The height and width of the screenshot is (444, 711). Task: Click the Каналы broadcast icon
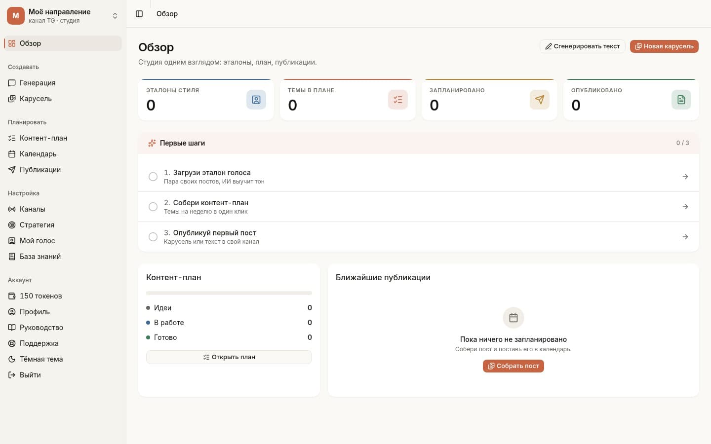12,209
